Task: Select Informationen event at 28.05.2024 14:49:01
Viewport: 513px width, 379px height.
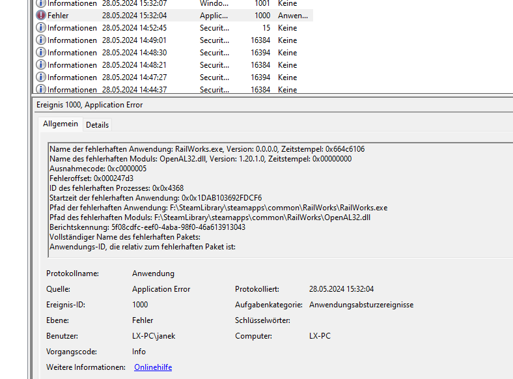Action: [174, 40]
